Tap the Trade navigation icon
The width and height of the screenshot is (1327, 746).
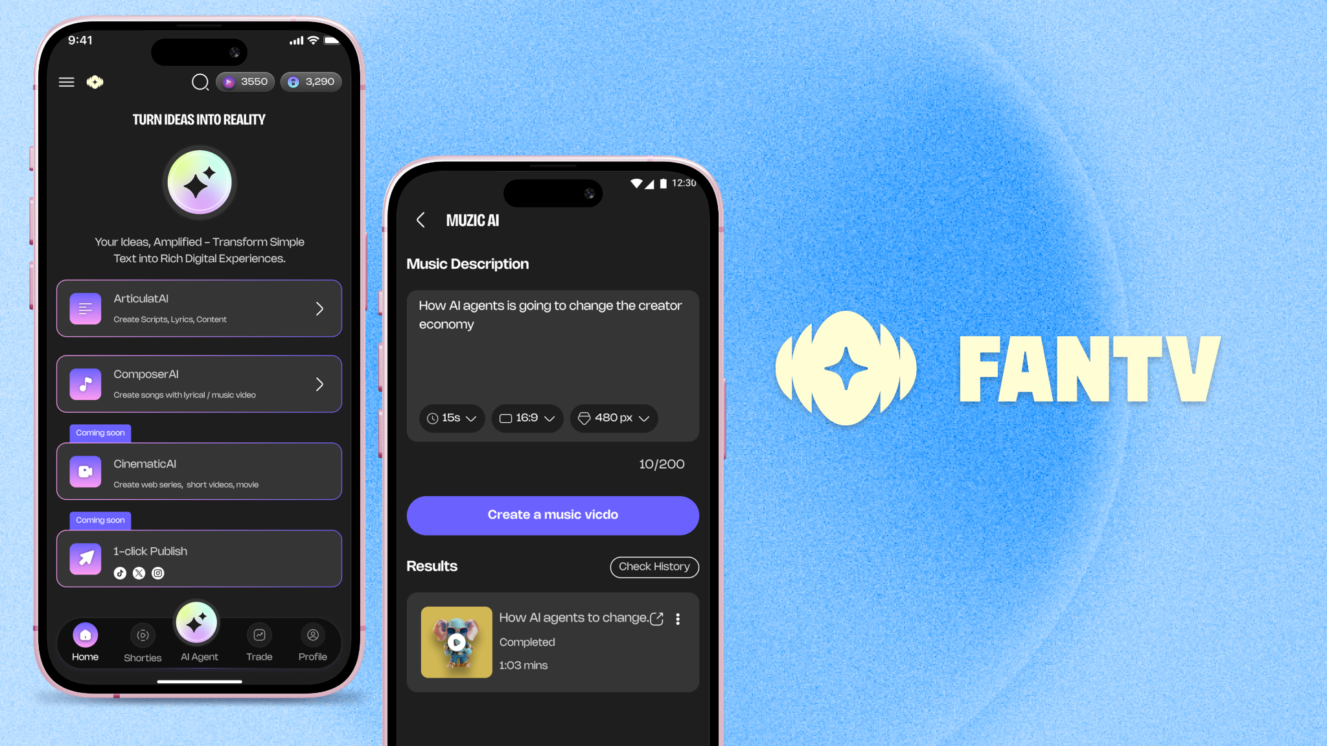(259, 635)
